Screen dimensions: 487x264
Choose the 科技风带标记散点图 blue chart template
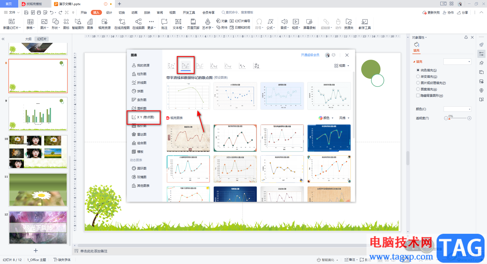click(x=329, y=138)
